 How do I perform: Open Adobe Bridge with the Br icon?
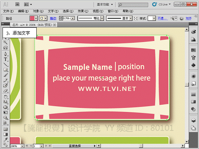tap(18, 4)
